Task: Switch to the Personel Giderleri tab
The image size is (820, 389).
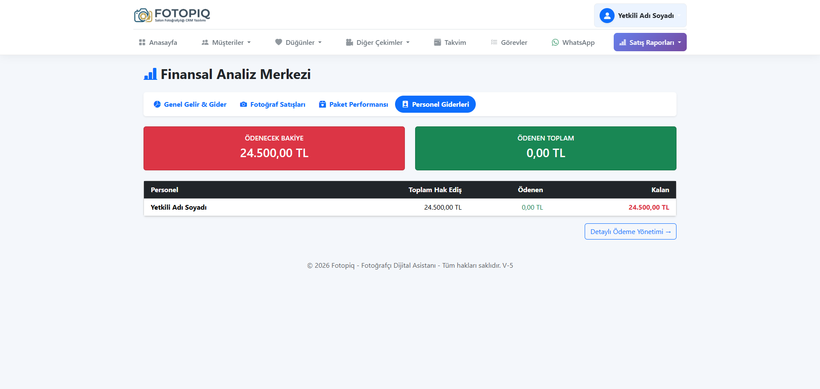Action: (435, 104)
